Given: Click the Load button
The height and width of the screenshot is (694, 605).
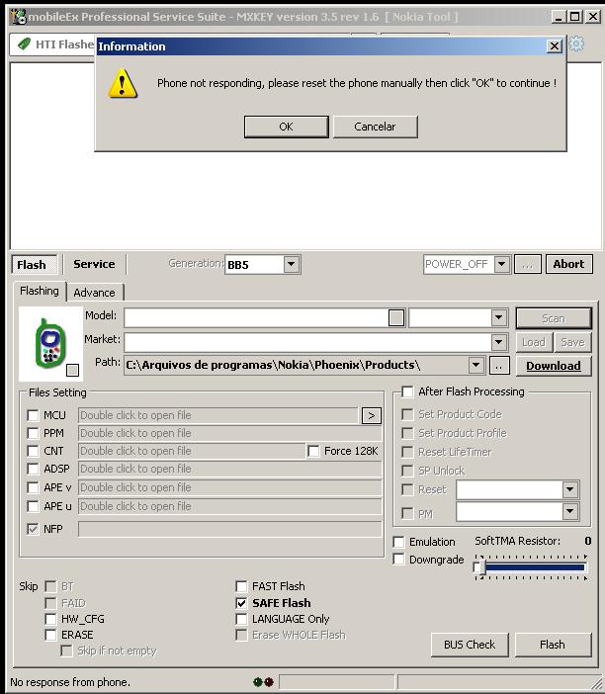Looking at the screenshot, I should click(534, 342).
